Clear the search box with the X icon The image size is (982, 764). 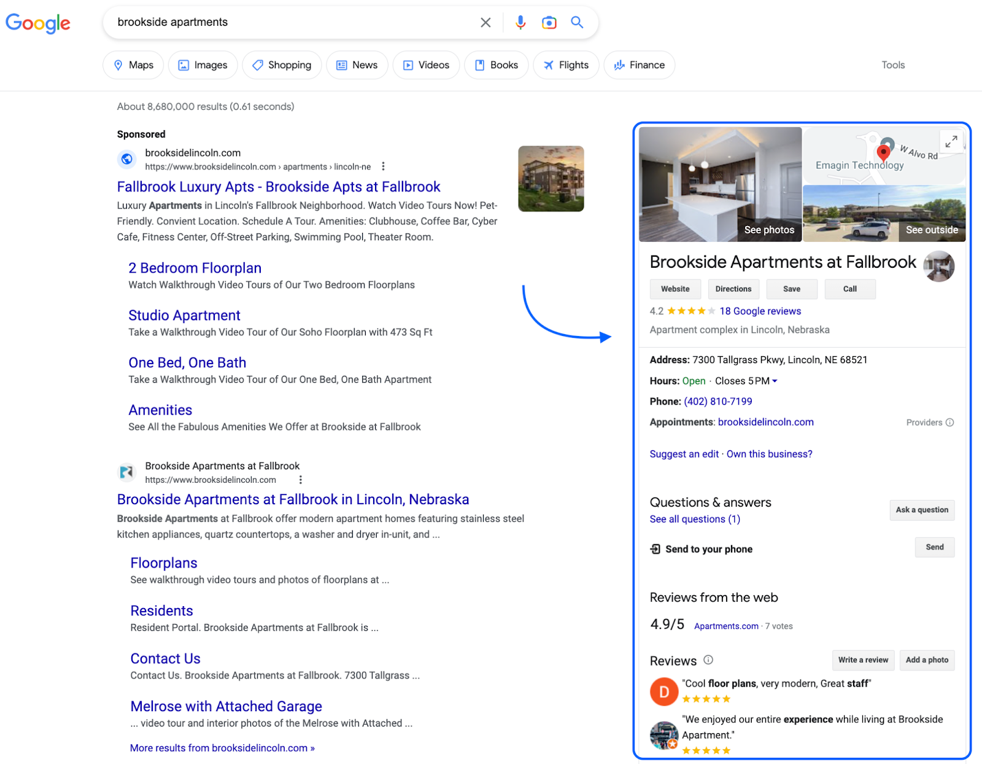click(x=485, y=23)
